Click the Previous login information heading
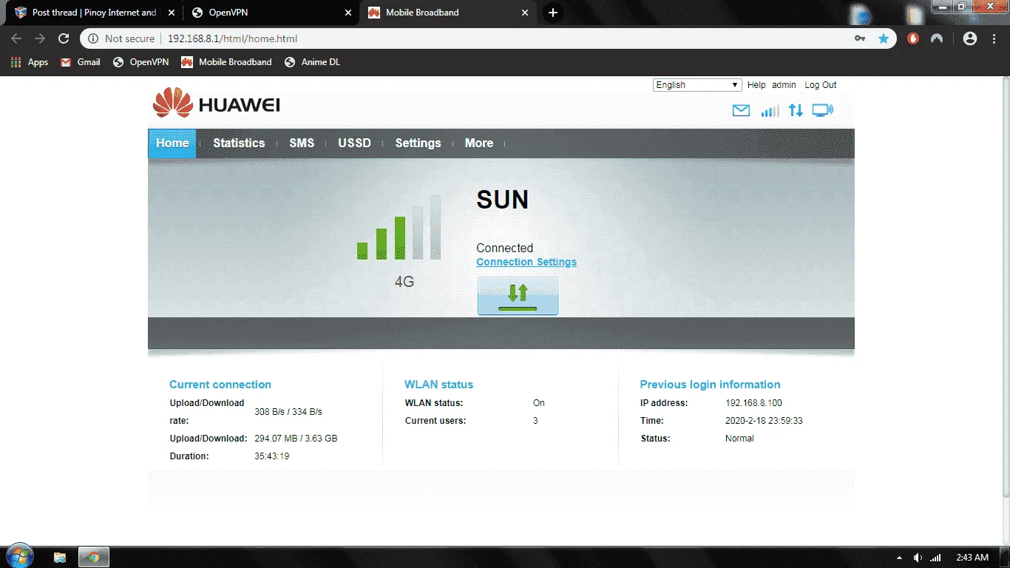1010x568 pixels. click(710, 385)
